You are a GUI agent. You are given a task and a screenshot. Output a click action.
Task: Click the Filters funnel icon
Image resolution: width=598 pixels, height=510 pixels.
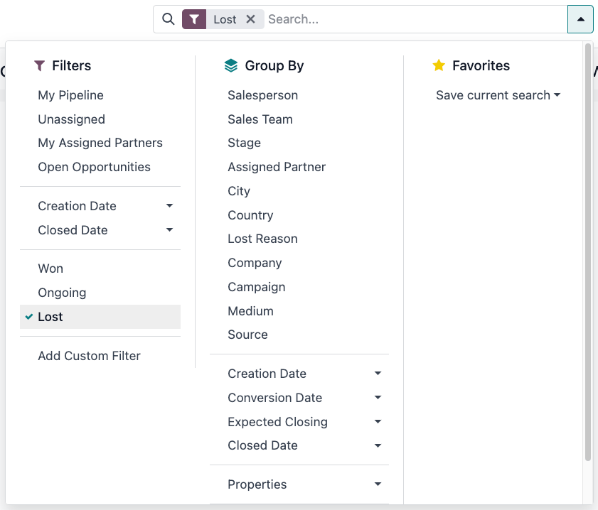(x=39, y=65)
